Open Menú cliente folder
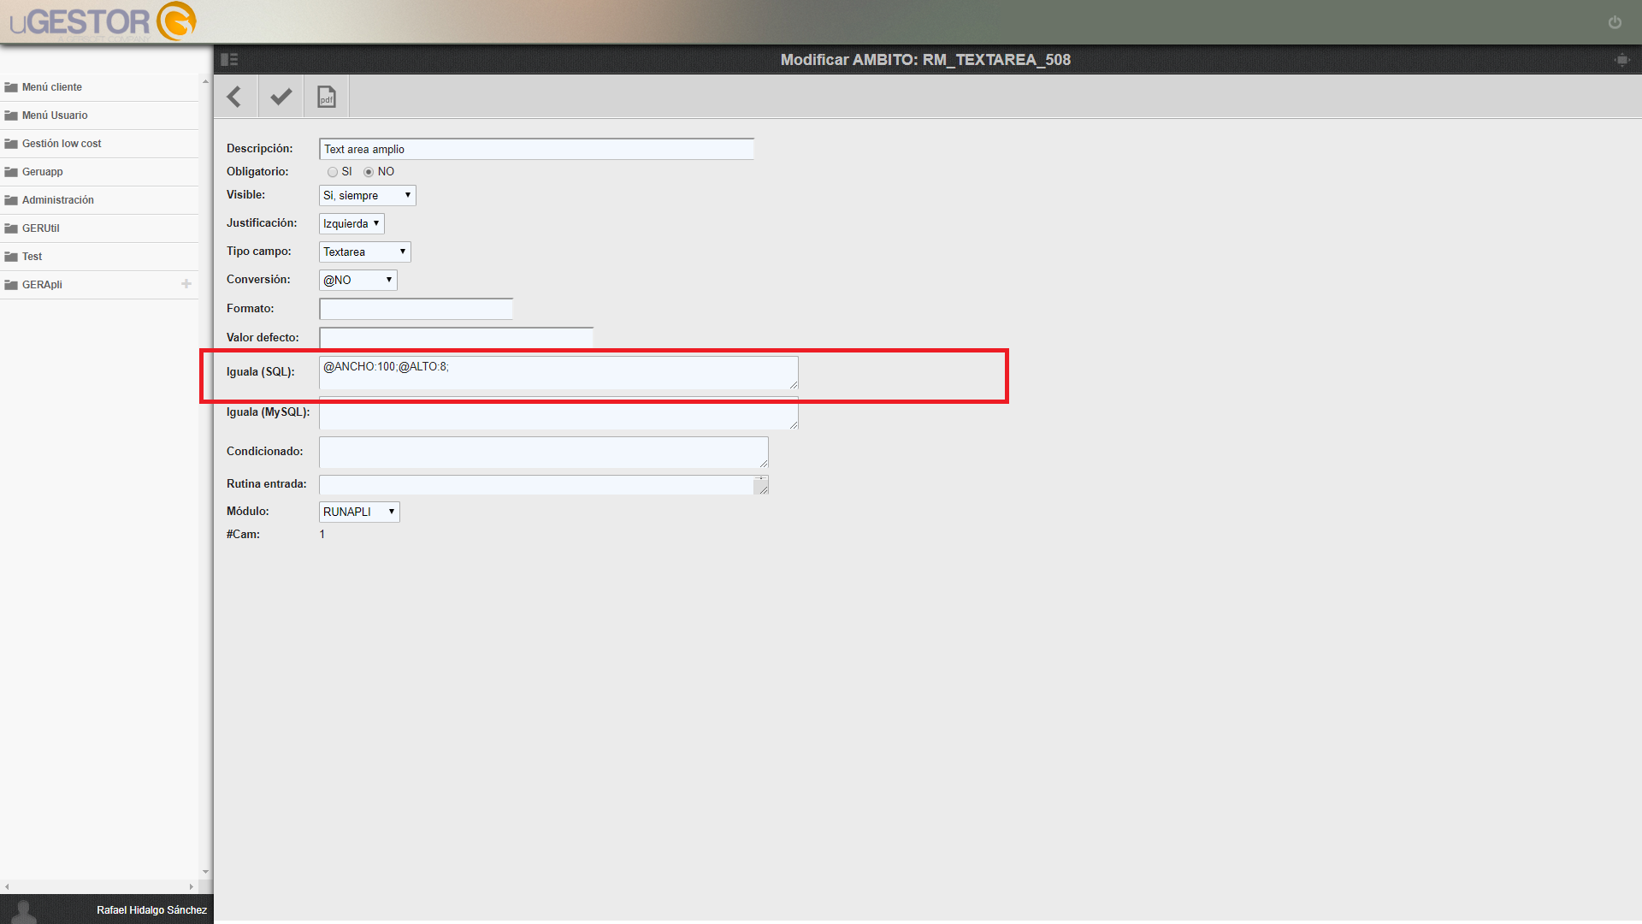 pyautogui.click(x=99, y=87)
